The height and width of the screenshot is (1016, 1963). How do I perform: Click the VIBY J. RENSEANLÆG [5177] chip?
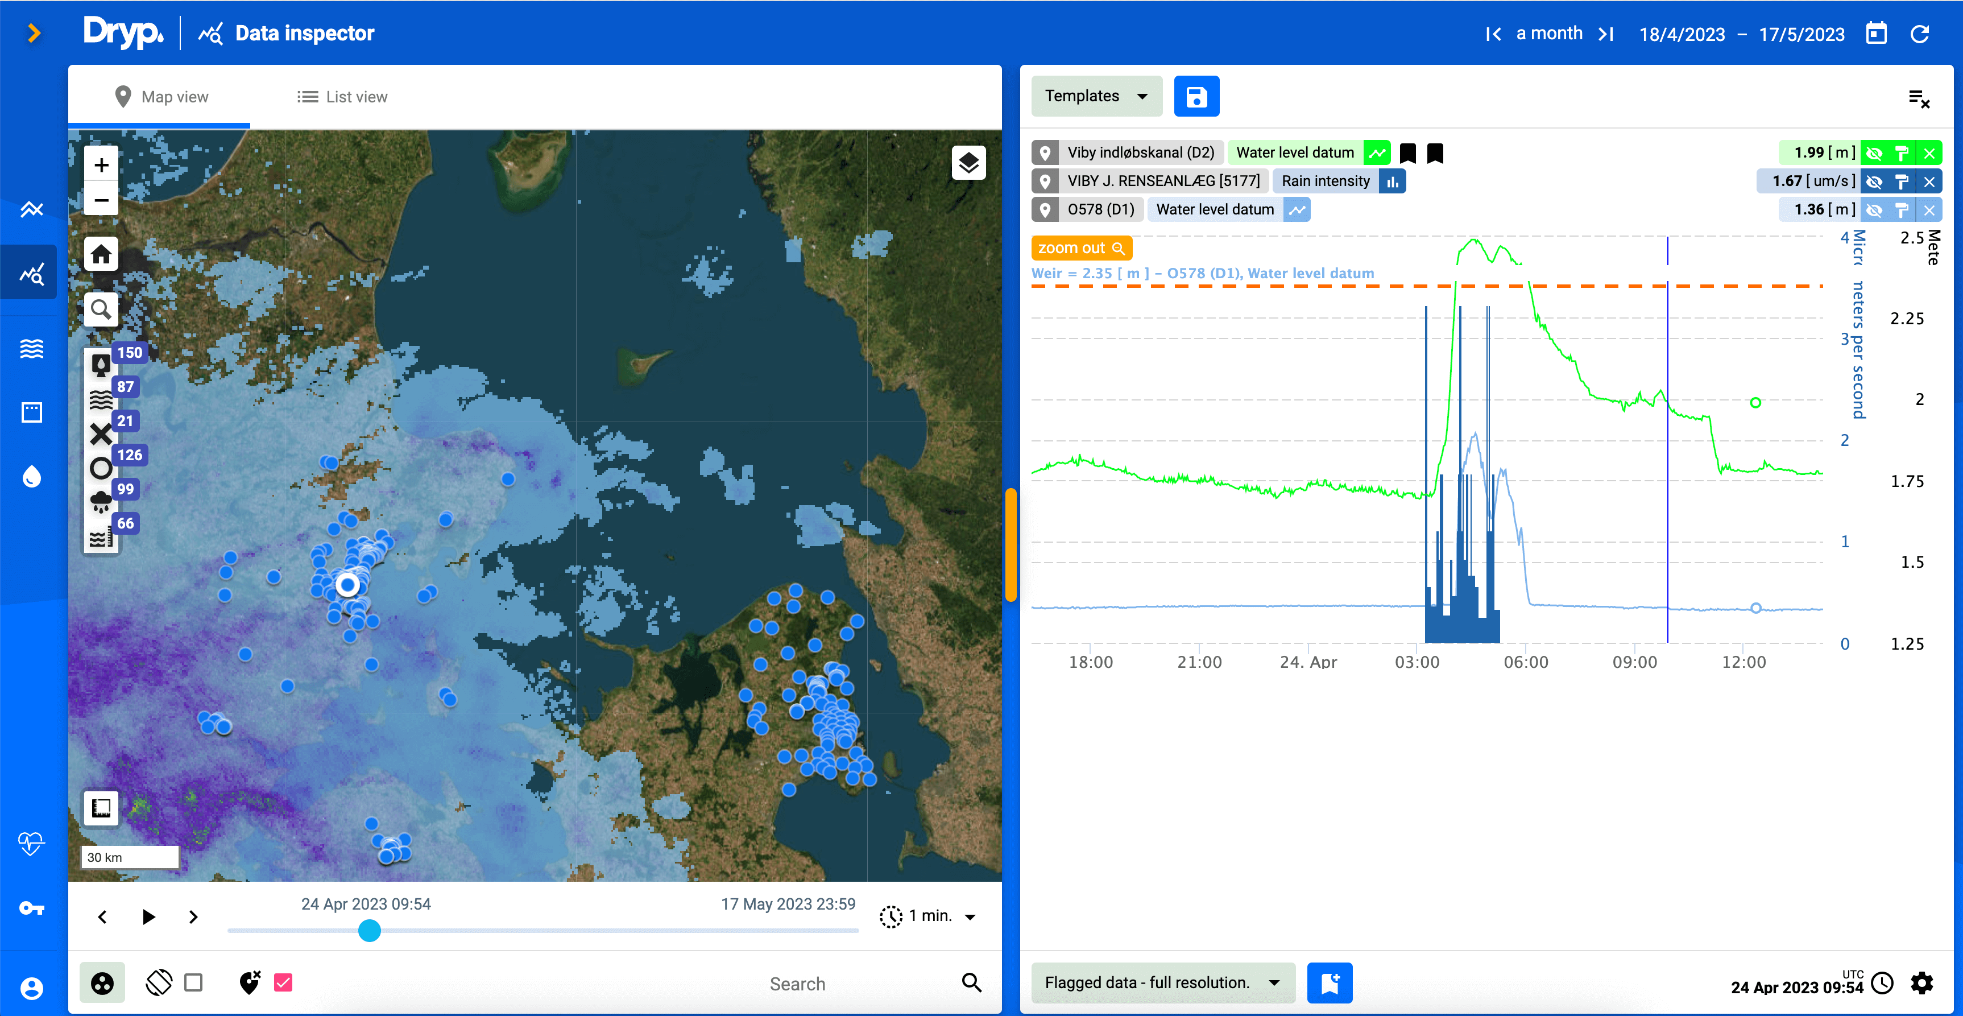click(1150, 181)
